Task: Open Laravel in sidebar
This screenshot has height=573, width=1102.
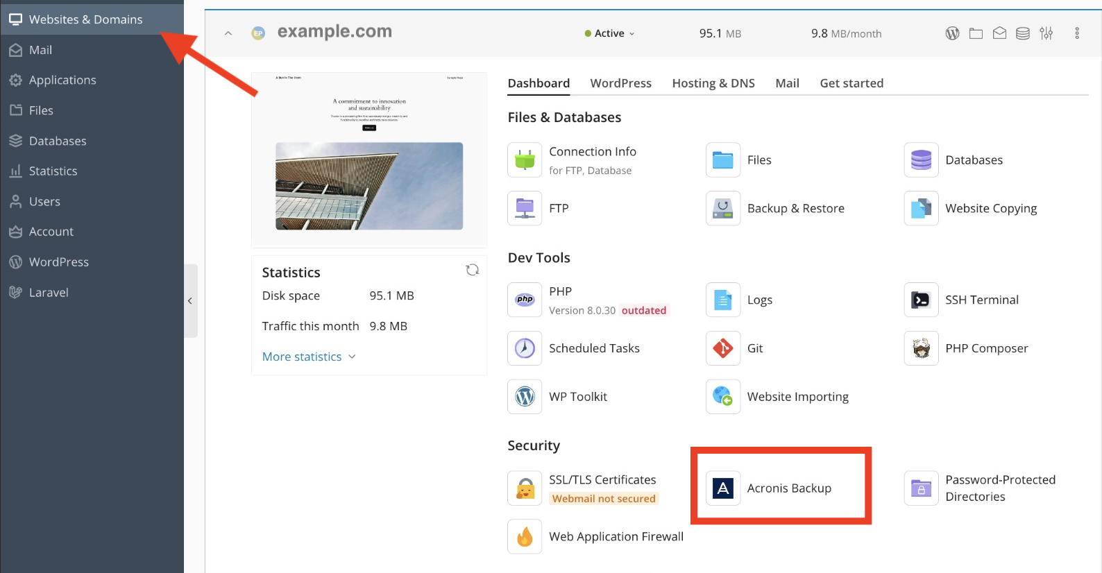Action: (x=92, y=293)
